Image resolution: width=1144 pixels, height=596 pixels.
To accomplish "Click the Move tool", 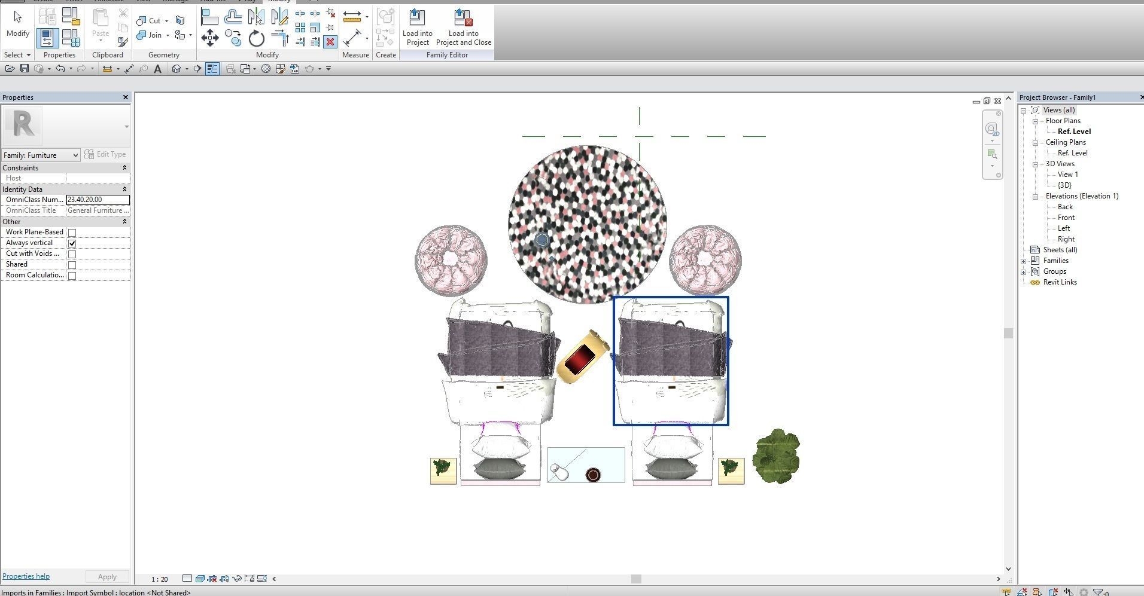I will pyautogui.click(x=209, y=38).
